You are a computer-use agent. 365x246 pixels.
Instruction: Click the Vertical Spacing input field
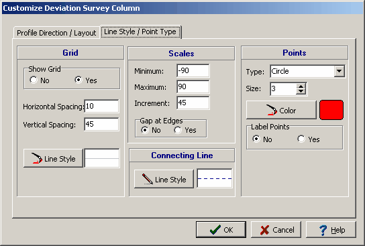101,124
